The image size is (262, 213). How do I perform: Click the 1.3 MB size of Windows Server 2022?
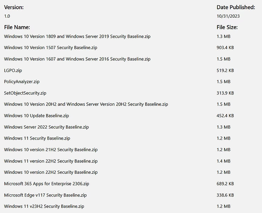(223, 127)
